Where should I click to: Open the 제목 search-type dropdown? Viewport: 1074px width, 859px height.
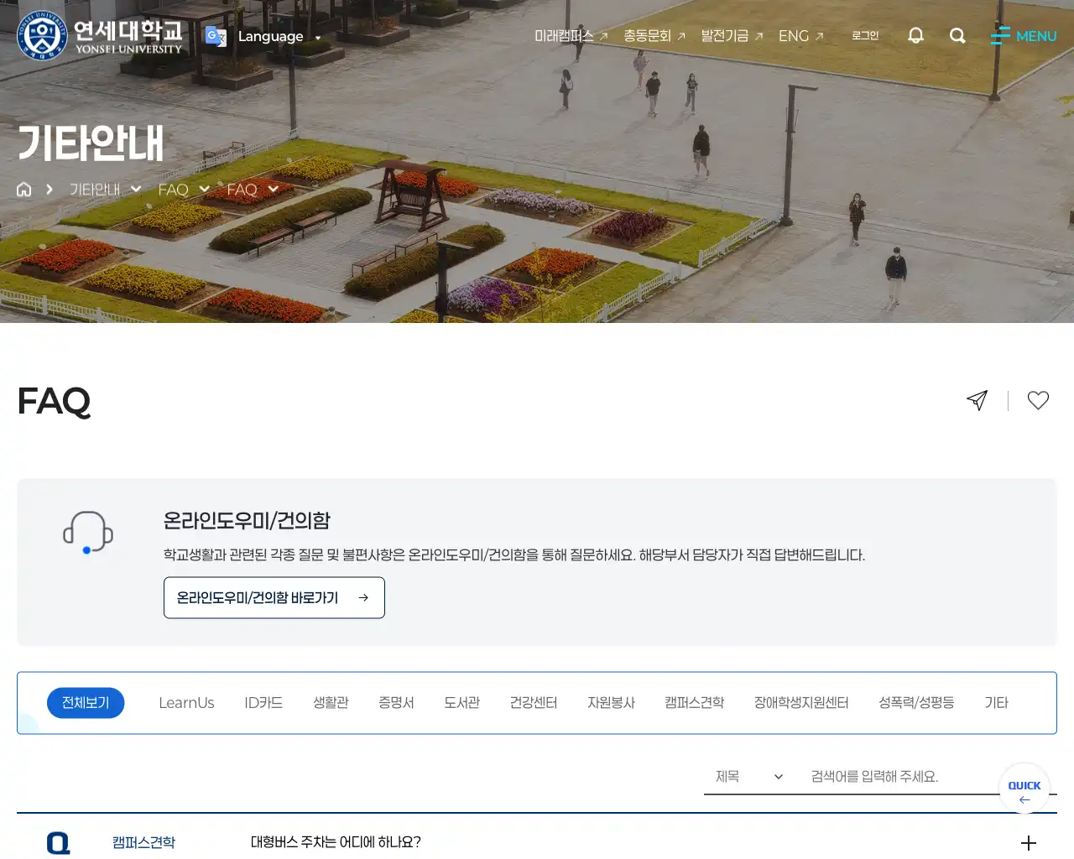(748, 777)
